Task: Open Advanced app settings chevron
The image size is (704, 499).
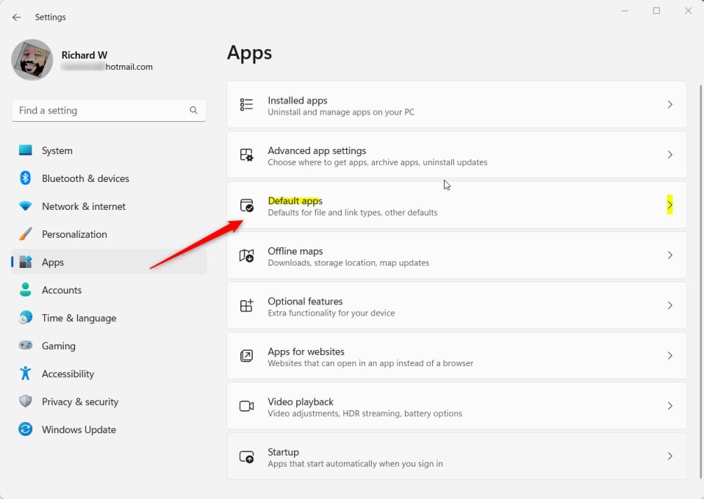Action: pos(670,155)
